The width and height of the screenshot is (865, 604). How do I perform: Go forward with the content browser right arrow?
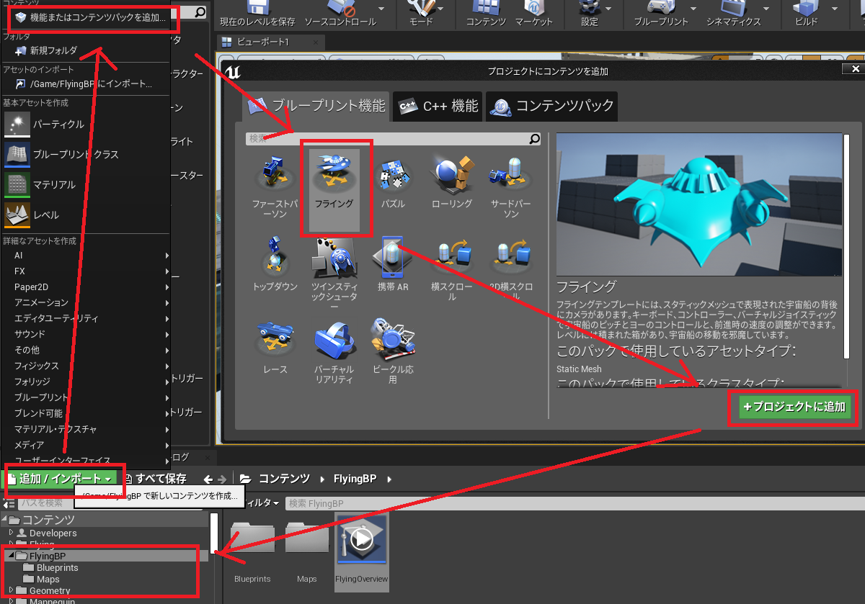pyautogui.click(x=222, y=479)
